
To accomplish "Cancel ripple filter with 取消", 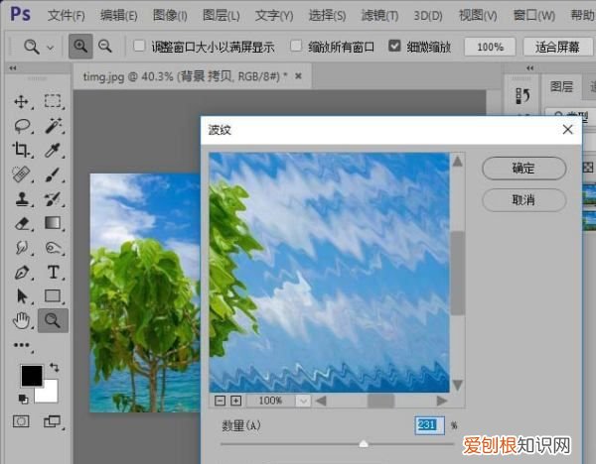I will tap(523, 199).
